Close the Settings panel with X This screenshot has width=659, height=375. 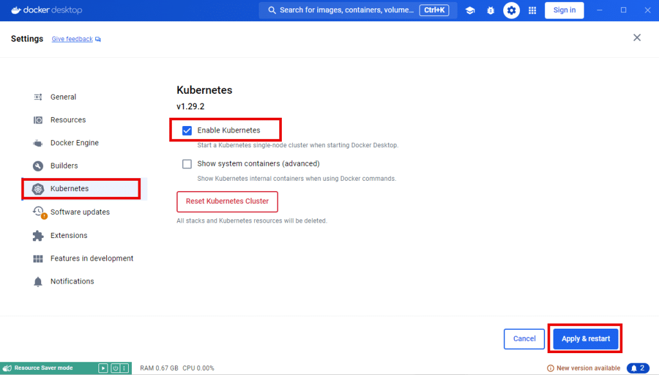[636, 38]
